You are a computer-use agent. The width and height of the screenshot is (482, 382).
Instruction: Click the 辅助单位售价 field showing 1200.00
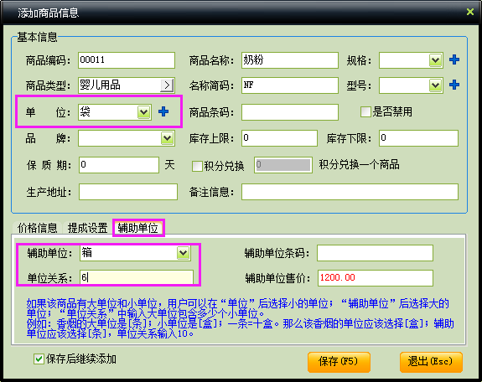[375, 278]
